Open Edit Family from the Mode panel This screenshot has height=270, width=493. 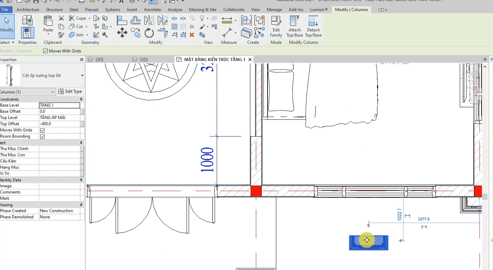[276, 26]
